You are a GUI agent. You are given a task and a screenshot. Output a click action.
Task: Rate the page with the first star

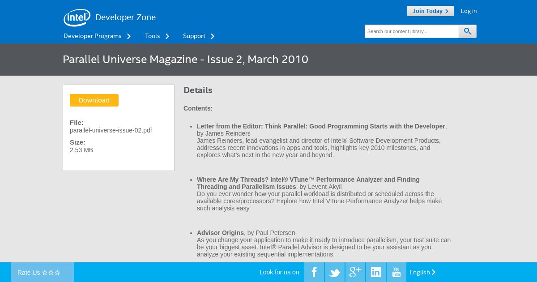pyautogui.click(x=45, y=273)
